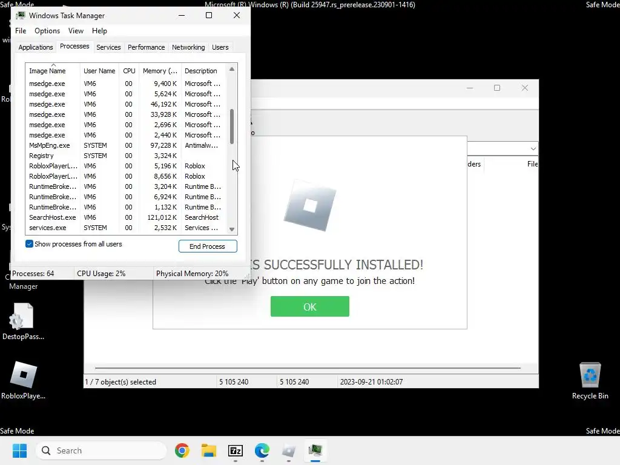
Task: Open 7-Zip icon in the taskbar
Action: coord(236,450)
